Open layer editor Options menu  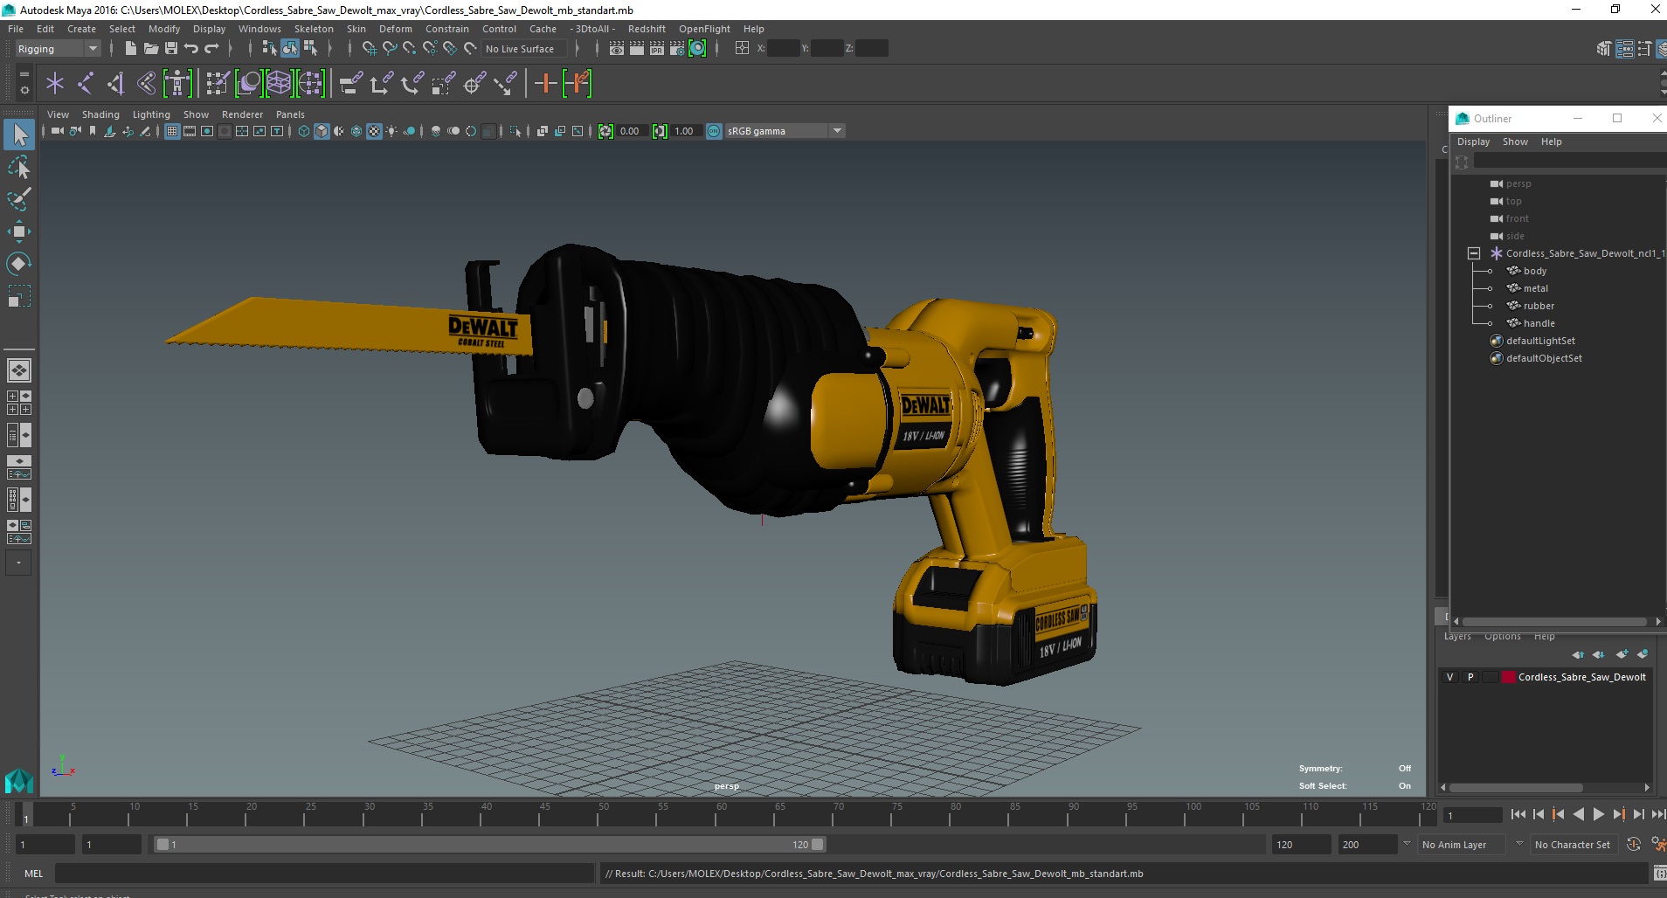coord(1502,637)
